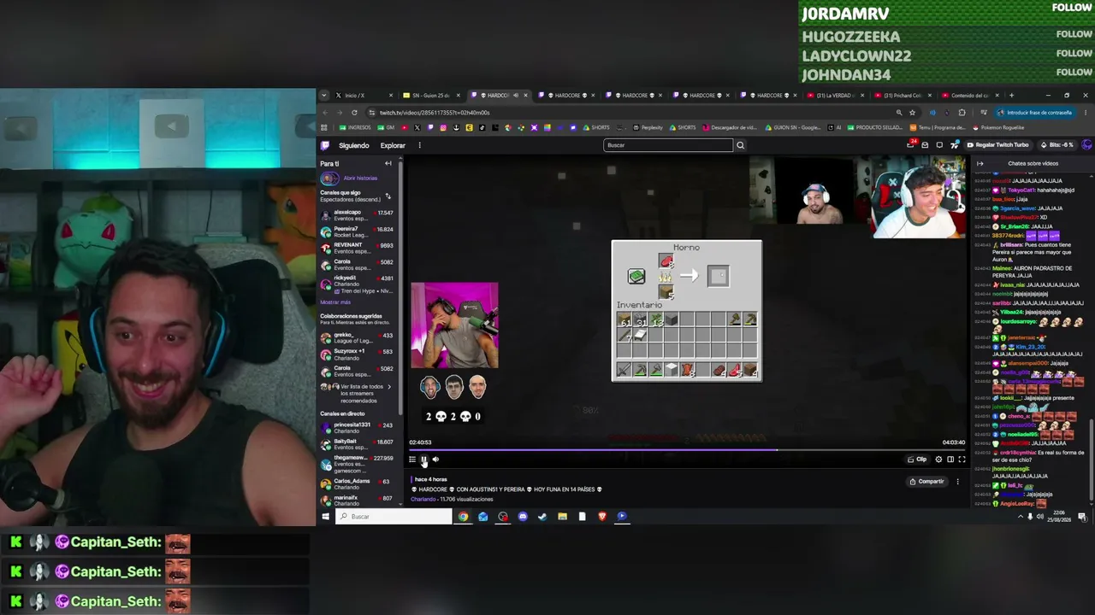The image size is (1095, 615).
Task: Open the Twitch top nav more menu
Action: click(x=419, y=145)
